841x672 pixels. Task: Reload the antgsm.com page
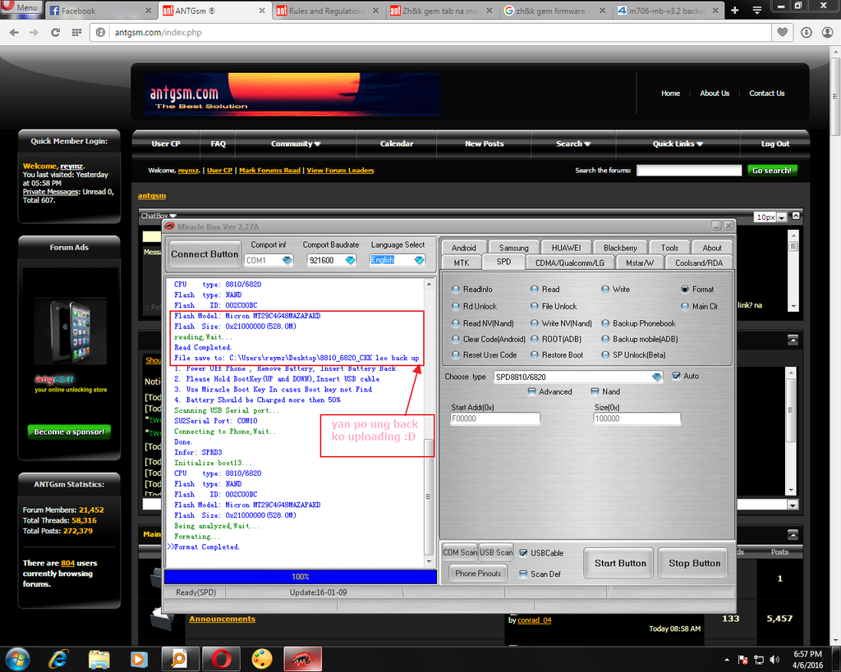[x=55, y=33]
